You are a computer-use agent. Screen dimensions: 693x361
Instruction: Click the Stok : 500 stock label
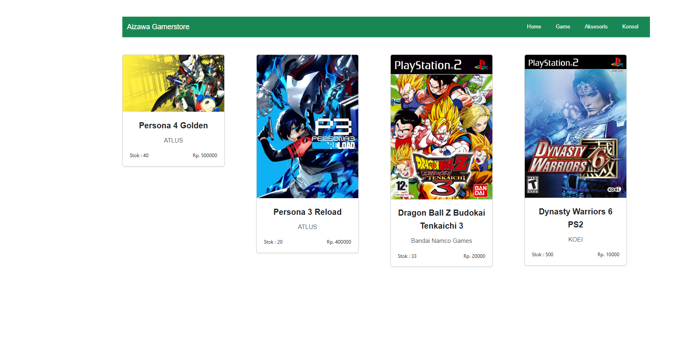(542, 255)
